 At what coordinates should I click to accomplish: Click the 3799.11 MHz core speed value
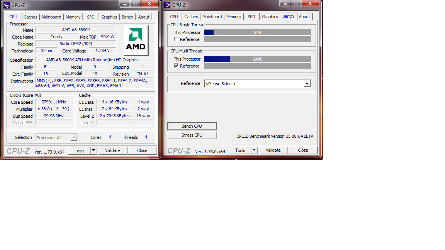pos(54,102)
